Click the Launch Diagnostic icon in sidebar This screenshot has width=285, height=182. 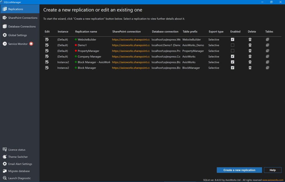coord(5,178)
